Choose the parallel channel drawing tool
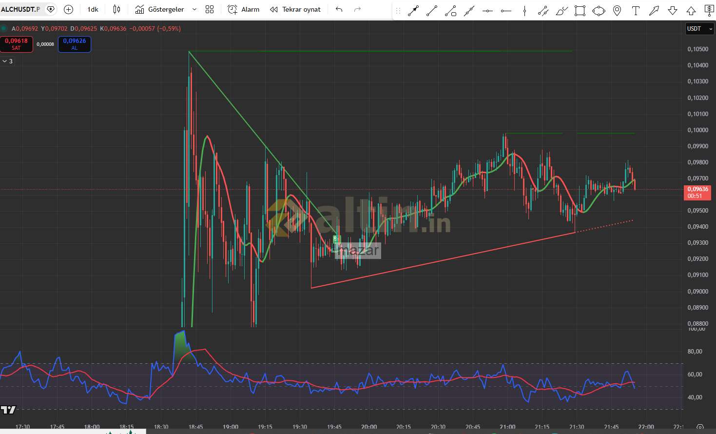The height and width of the screenshot is (434, 716). [543, 11]
